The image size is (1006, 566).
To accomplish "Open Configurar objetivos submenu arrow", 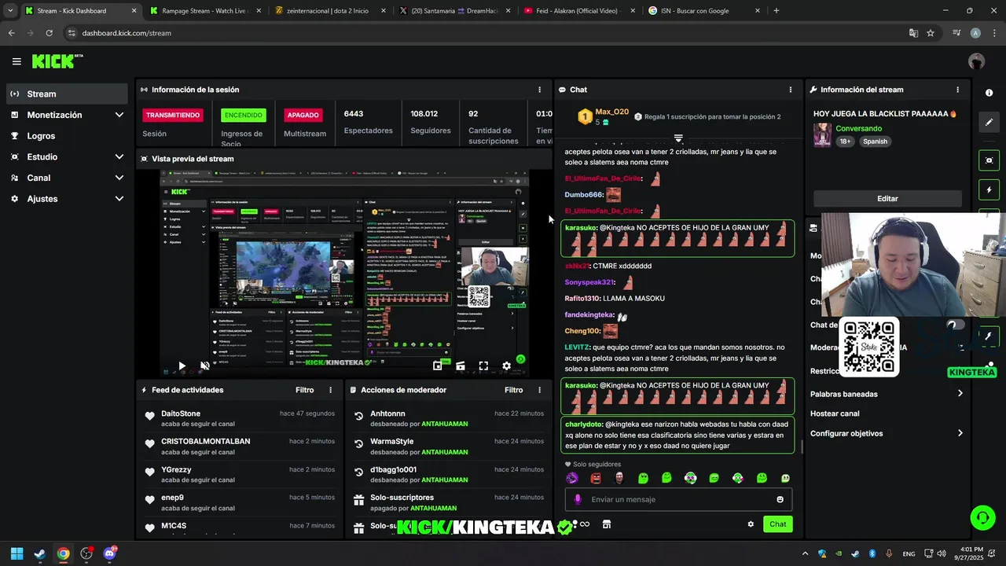I will click(x=960, y=433).
